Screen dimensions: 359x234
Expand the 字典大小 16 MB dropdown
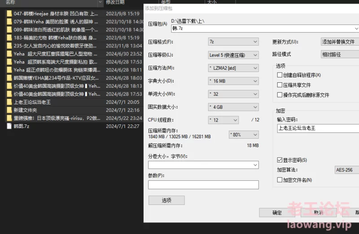click(233, 81)
